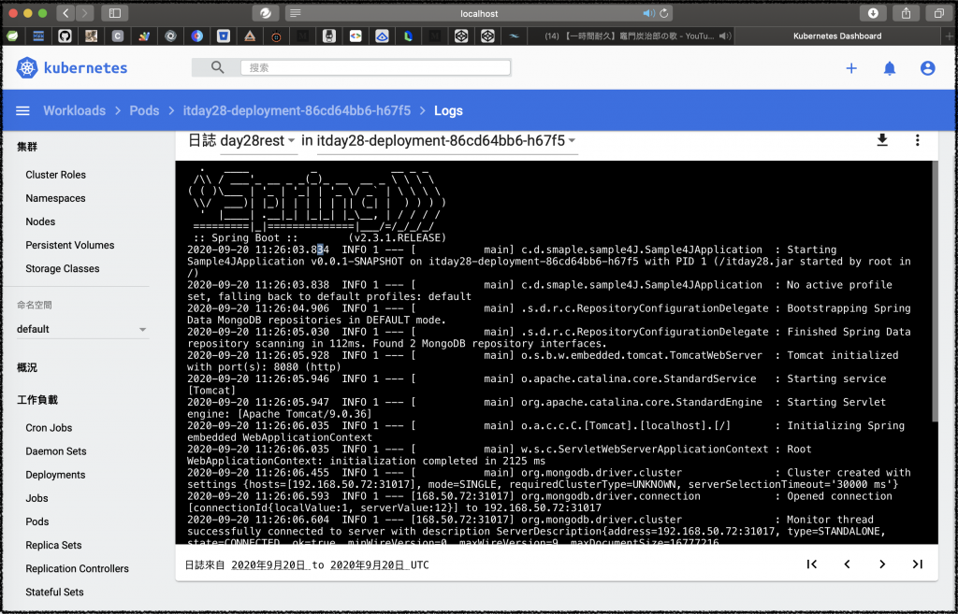
Task: Click the localhost address bar
Action: 479,13
